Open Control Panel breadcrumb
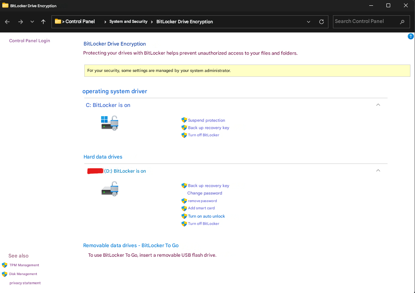This screenshot has height=293, width=415. pos(80,21)
